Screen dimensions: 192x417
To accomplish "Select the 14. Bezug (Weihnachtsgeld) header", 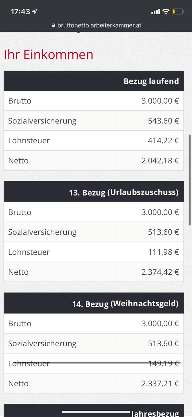I will pos(94,304).
